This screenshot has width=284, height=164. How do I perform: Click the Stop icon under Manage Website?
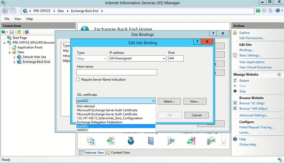pos(234,91)
